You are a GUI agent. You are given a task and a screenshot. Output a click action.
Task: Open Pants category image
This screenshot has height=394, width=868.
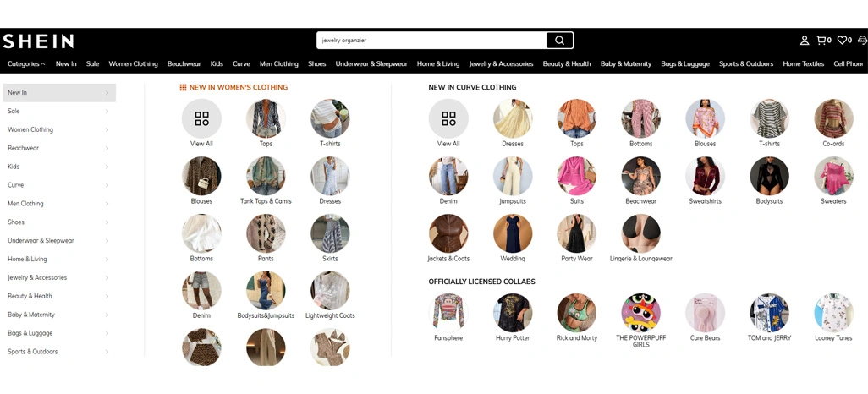coord(266,233)
